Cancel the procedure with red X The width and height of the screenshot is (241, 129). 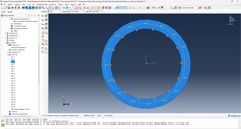click(45, 115)
